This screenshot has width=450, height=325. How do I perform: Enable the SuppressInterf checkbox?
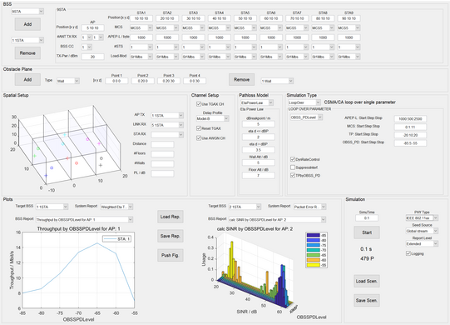coord(293,167)
